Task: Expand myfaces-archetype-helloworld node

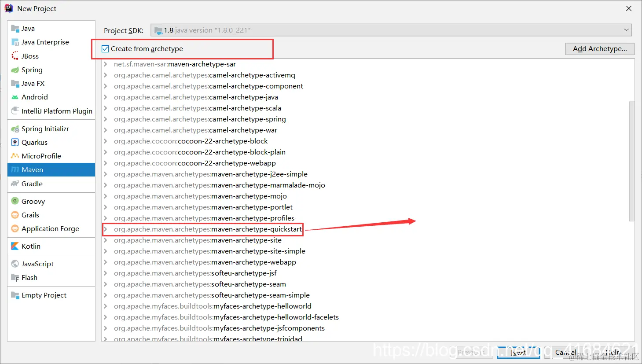Action: (106, 306)
